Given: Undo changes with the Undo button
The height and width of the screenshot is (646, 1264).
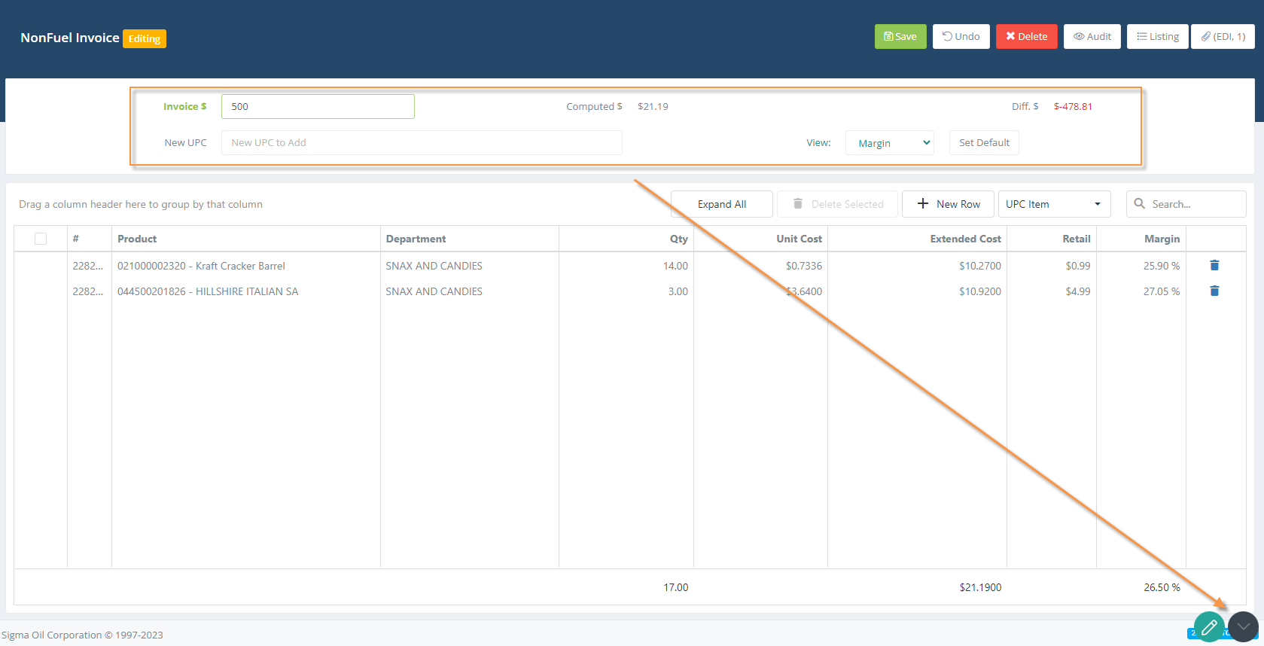Looking at the screenshot, I should pos(961,36).
